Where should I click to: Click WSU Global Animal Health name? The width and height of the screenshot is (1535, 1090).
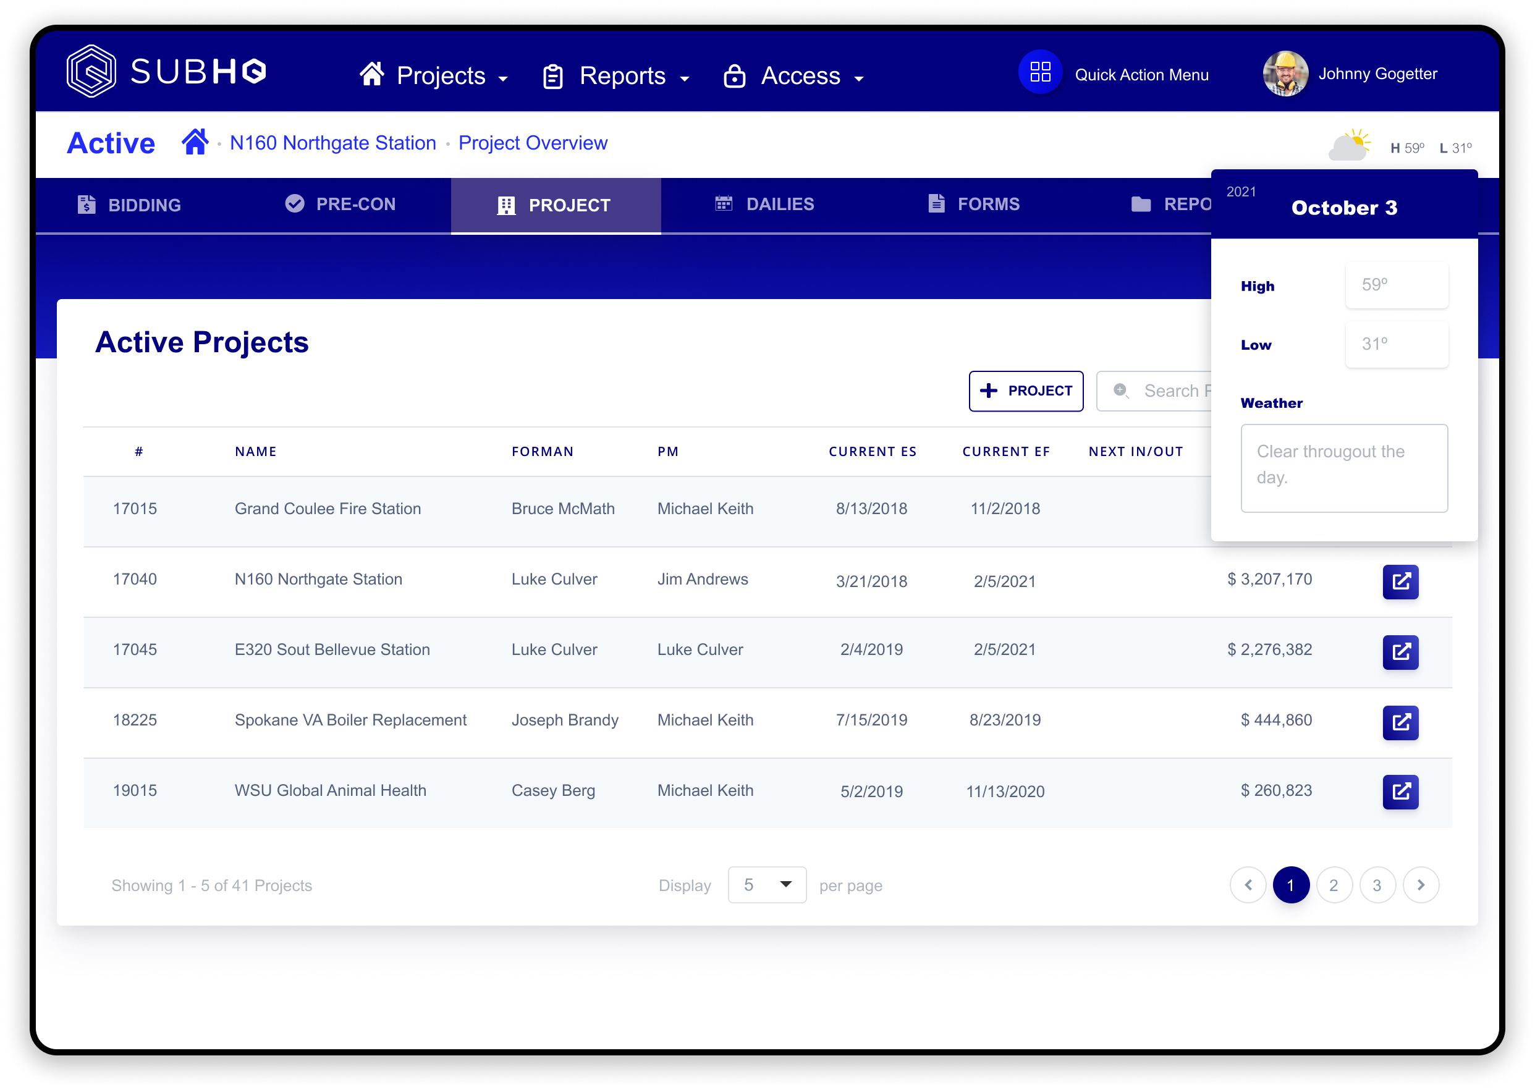point(330,791)
